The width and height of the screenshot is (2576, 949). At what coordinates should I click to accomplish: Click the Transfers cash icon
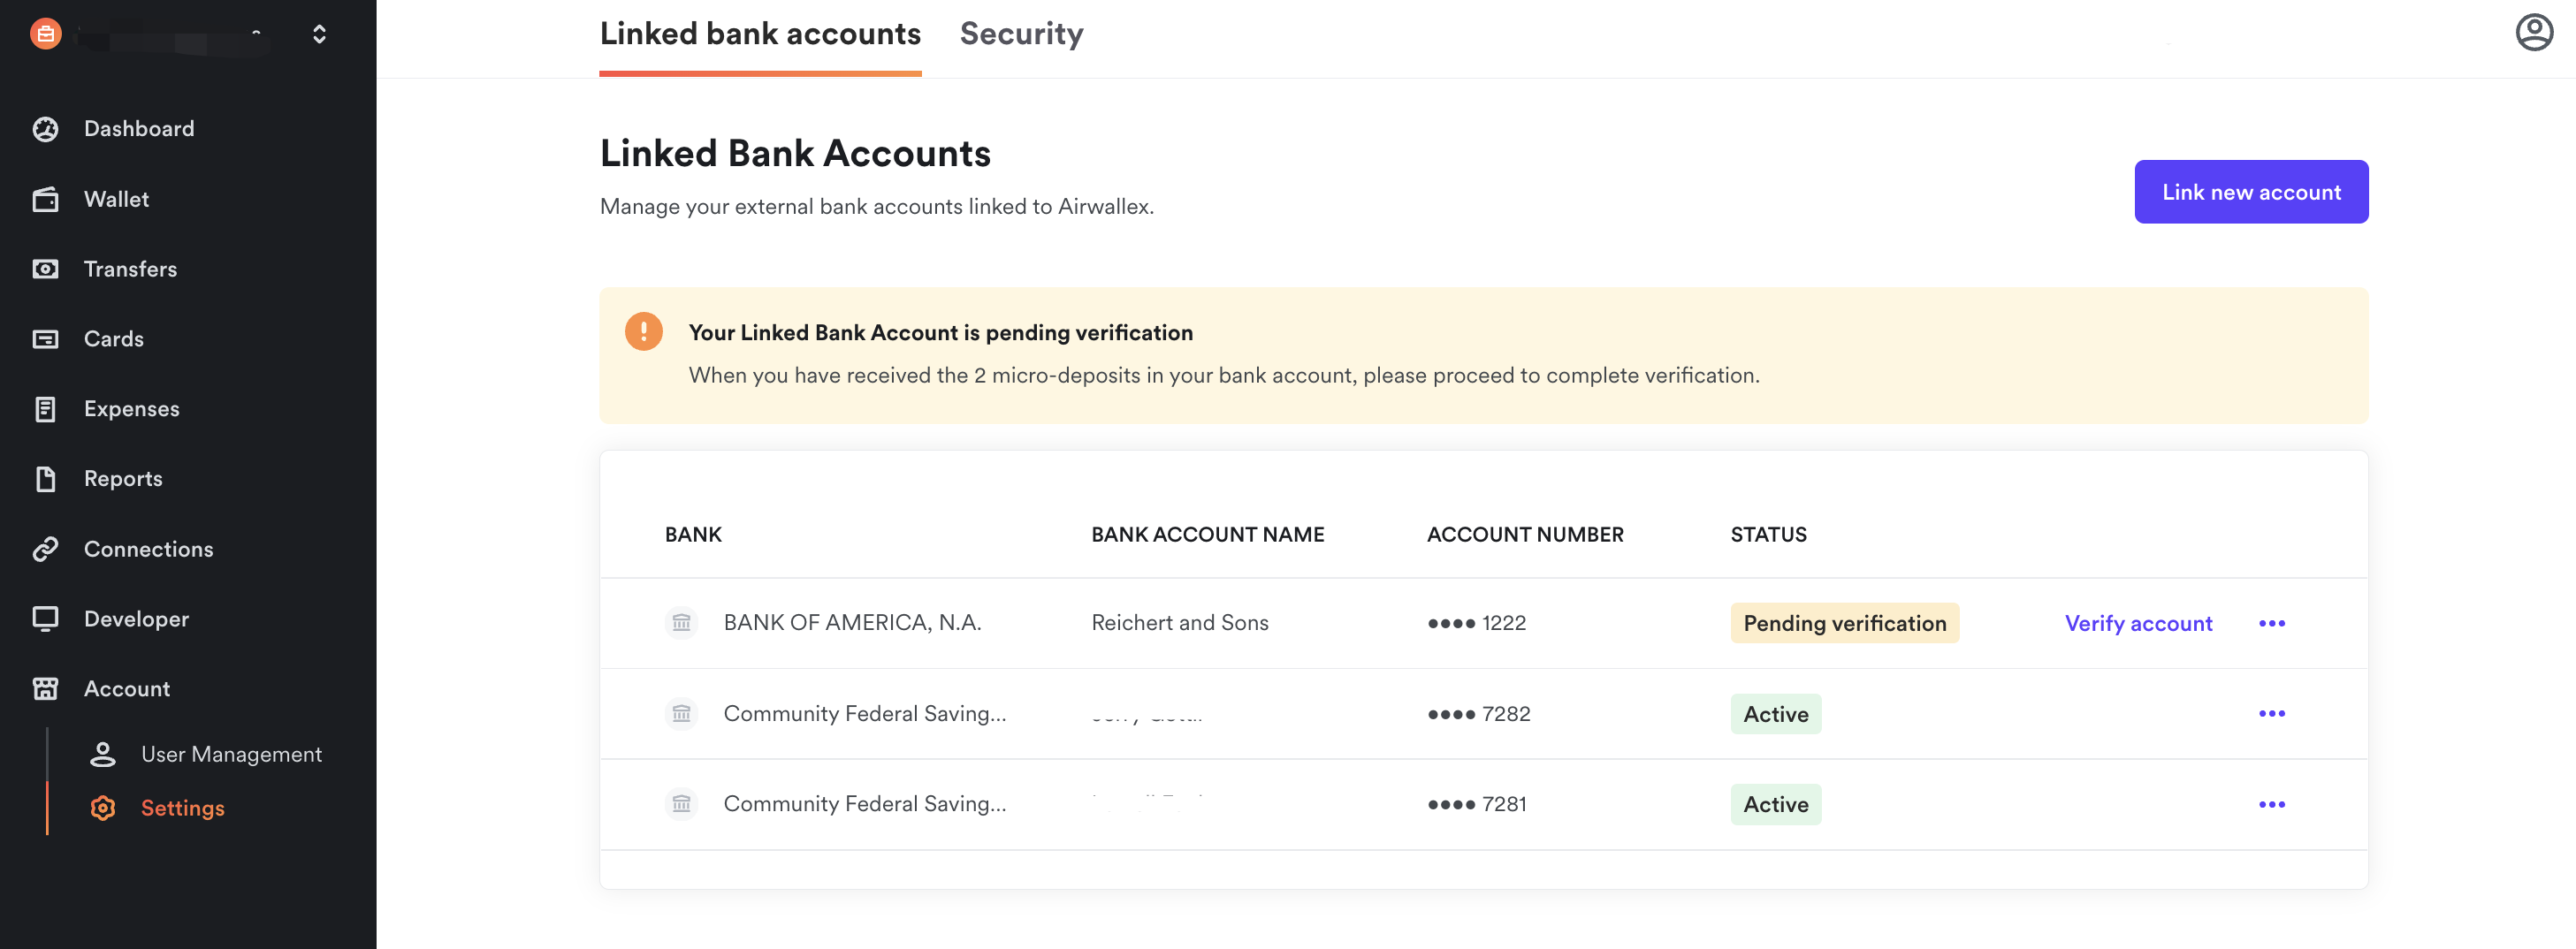click(45, 269)
